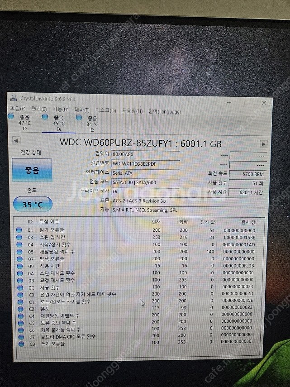Image resolution: width=290 pixels, height=387 pixels.
Task: Click the status circle for row 01
Action: [19, 230]
